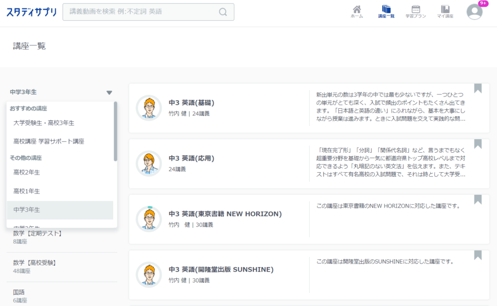The width and height of the screenshot is (497, 306).
Task: Click the search magnifier icon
Action: (x=223, y=12)
